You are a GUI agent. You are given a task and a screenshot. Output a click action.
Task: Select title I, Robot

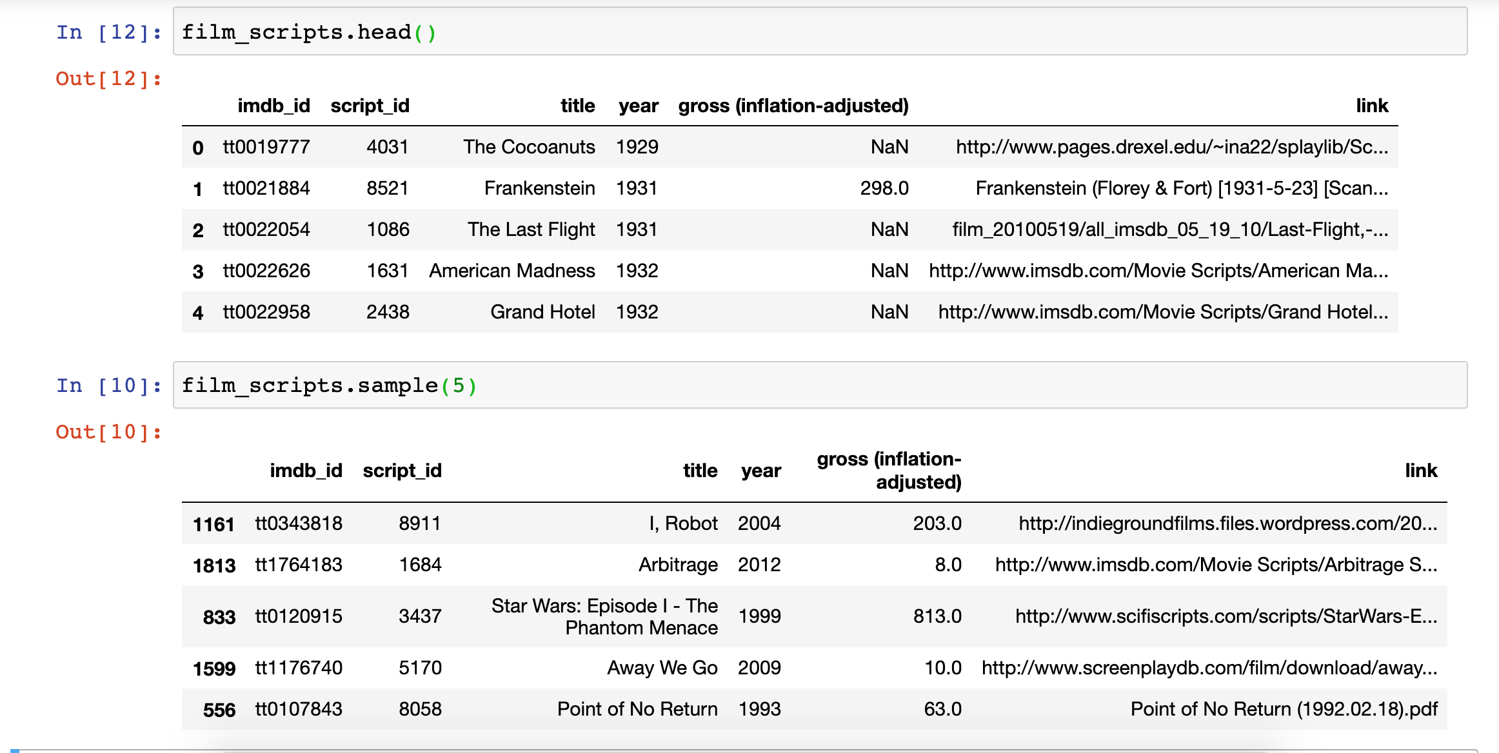coord(683,523)
